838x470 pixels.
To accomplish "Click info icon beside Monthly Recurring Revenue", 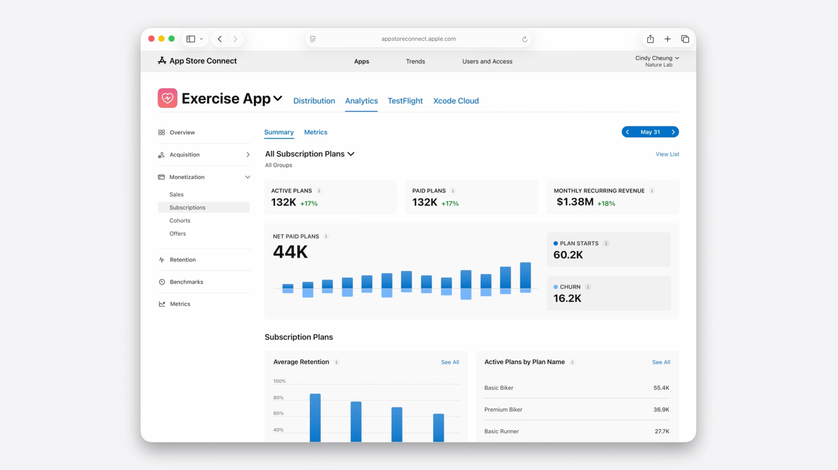I will click(652, 191).
